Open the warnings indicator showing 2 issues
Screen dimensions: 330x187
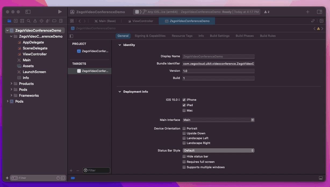(x=267, y=12)
